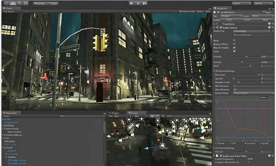Viewport: 276px width, 166px height.
Task: Open the Audio Source component gear menu
Action: tap(273, 28)
